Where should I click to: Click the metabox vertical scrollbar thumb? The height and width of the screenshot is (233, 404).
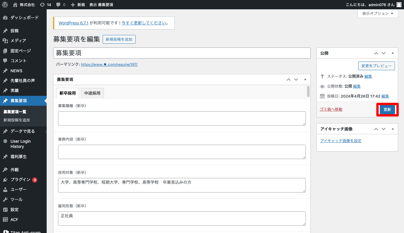pos(308,91)
